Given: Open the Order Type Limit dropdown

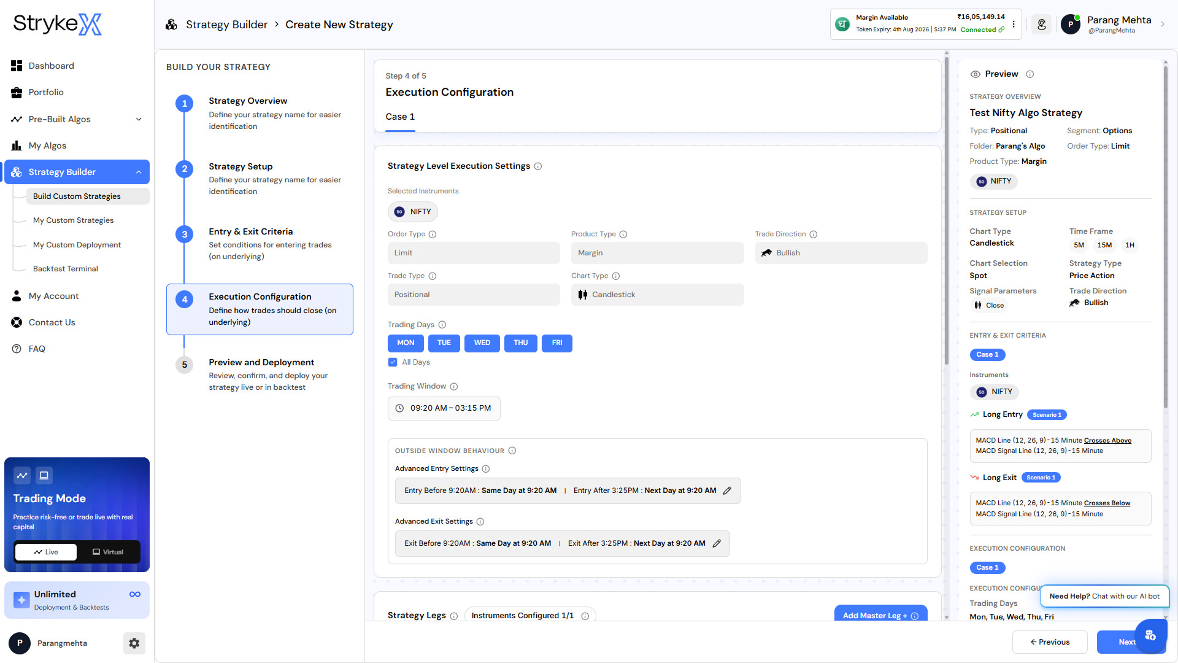Looking at the screenshot, I should click(x=474, y=253).
